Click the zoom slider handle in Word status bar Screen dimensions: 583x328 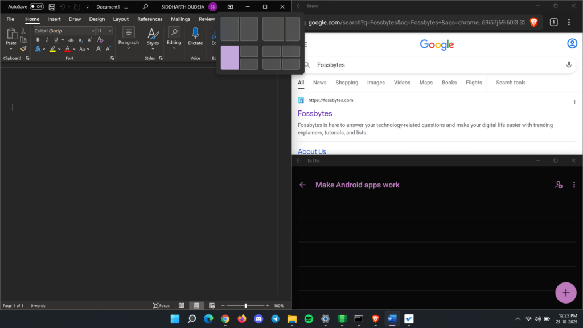245,305
